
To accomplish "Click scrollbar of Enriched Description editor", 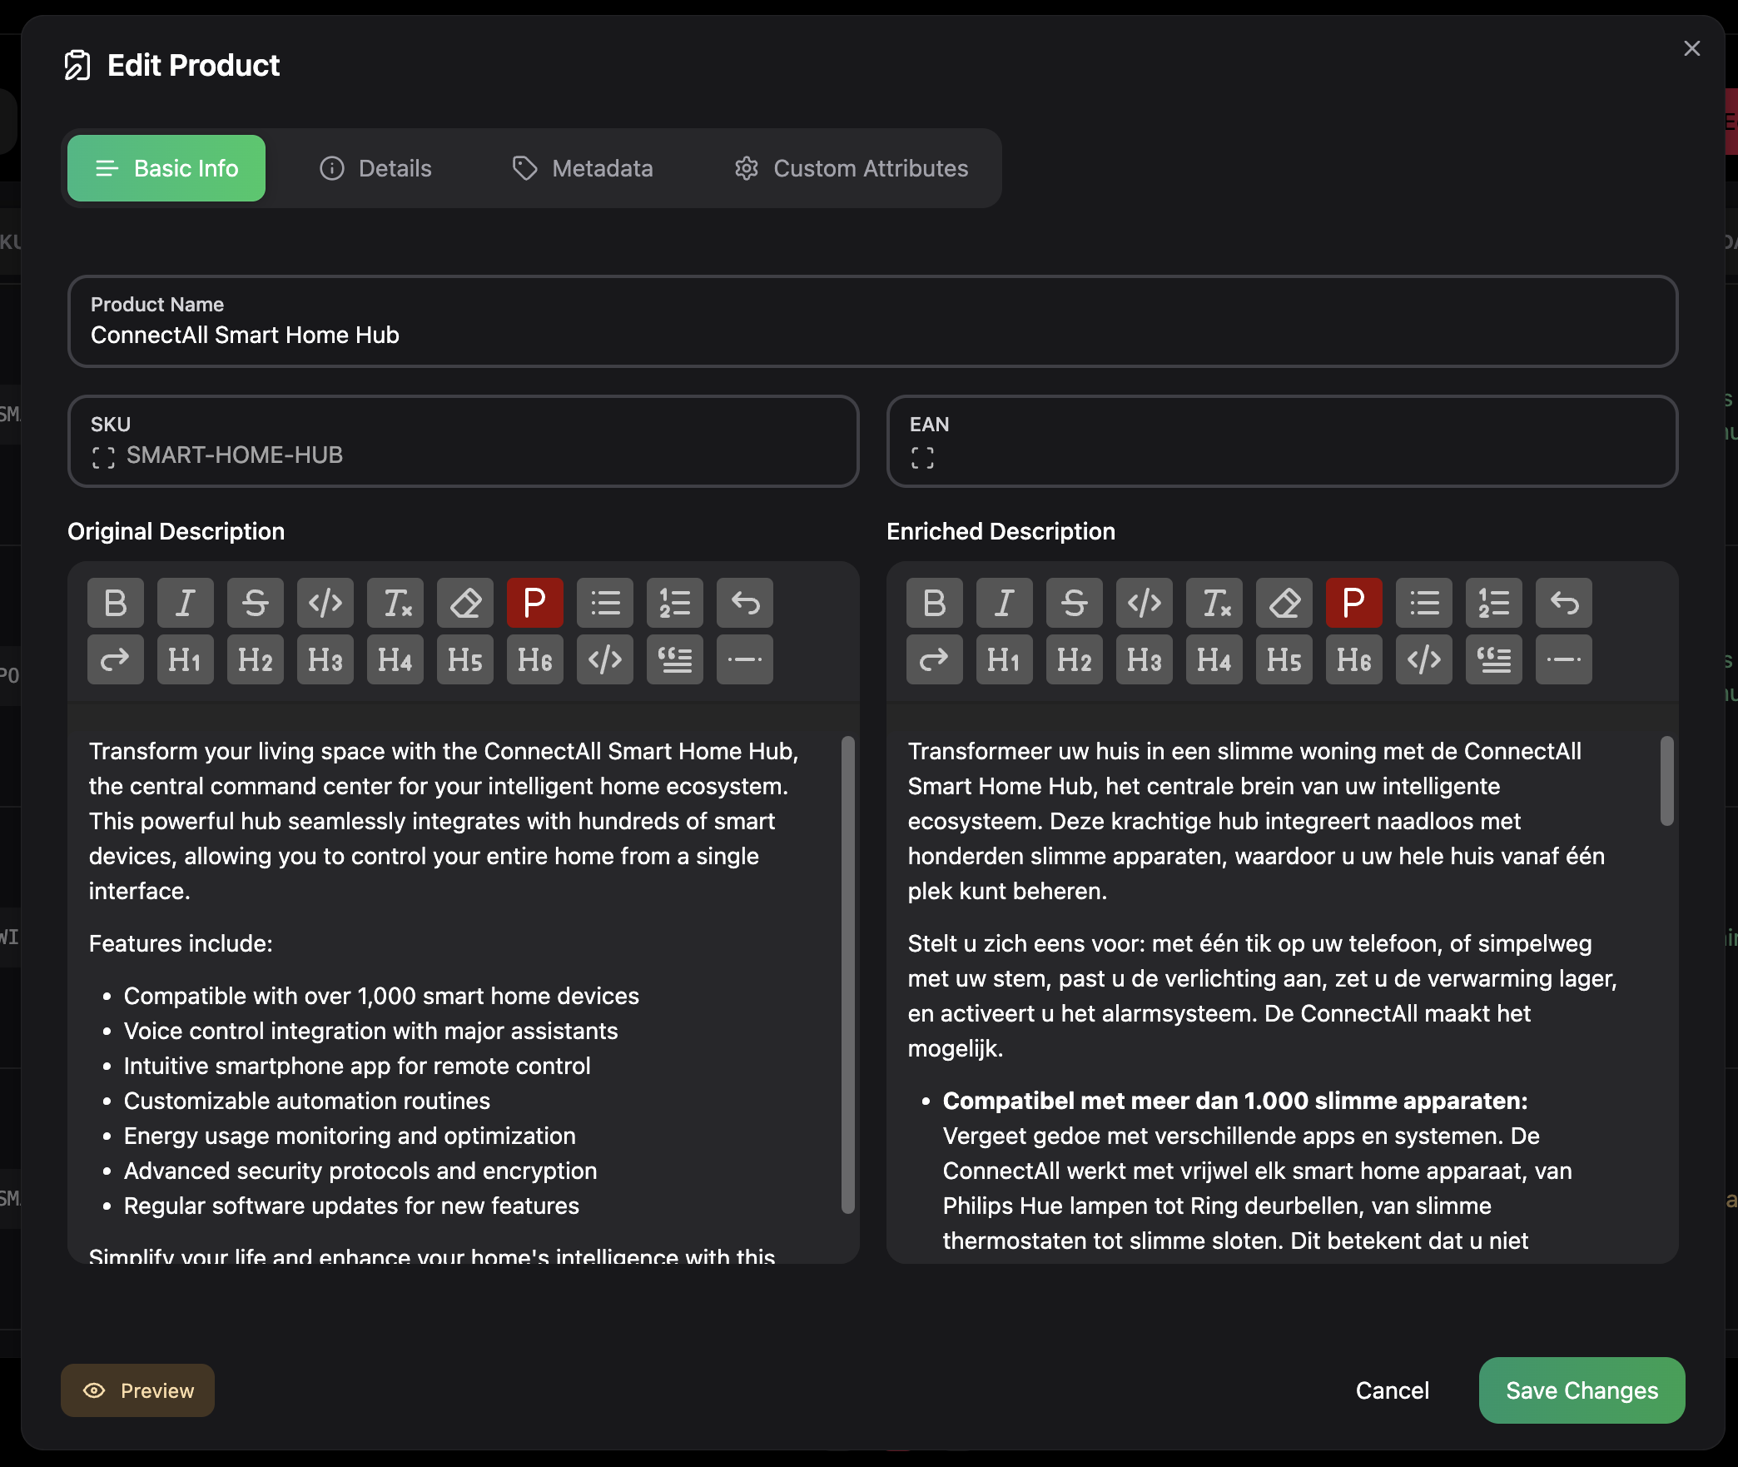I will point(1666,781).
